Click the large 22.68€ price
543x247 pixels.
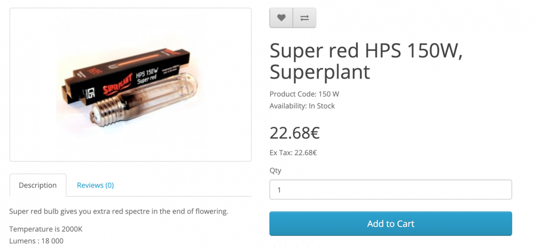pyautogui.click(x=294, y=133)
